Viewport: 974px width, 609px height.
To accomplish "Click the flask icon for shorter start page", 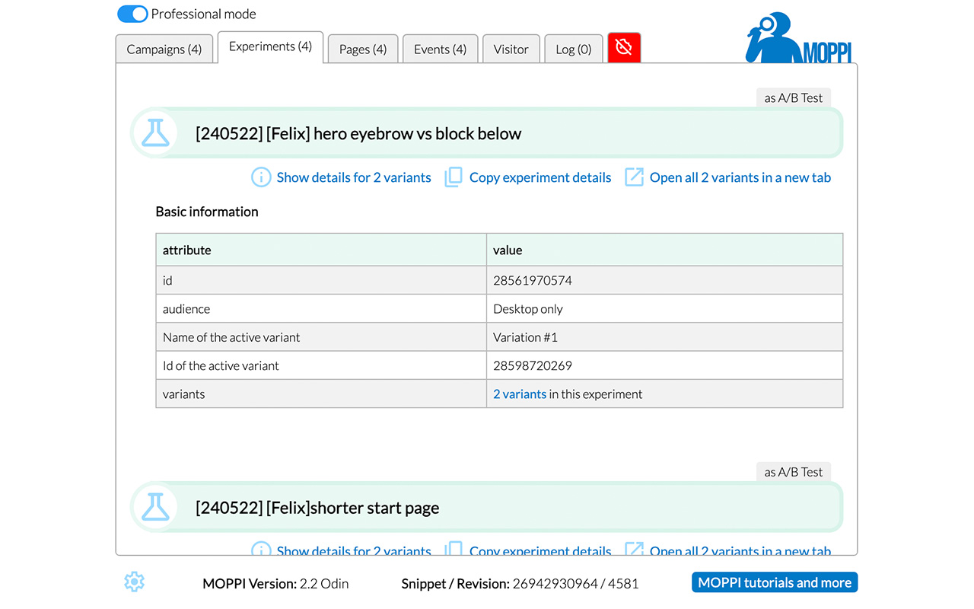I will 156,508.
